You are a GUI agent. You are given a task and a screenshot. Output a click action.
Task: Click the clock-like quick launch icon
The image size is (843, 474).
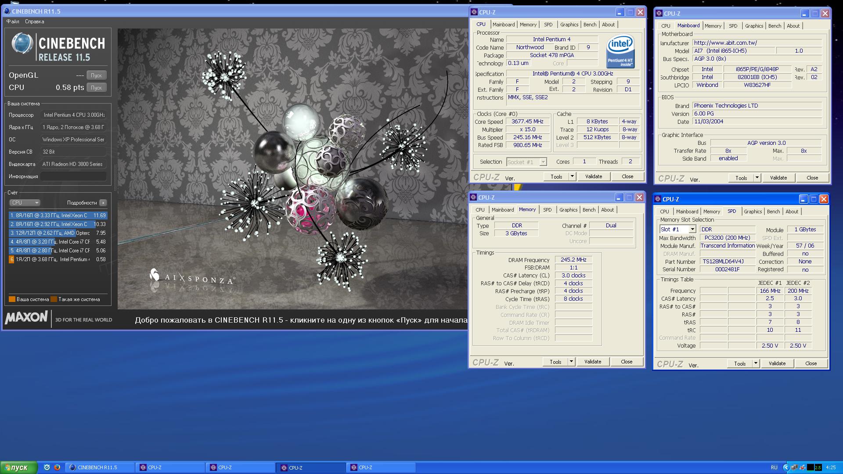pos(47,467)
